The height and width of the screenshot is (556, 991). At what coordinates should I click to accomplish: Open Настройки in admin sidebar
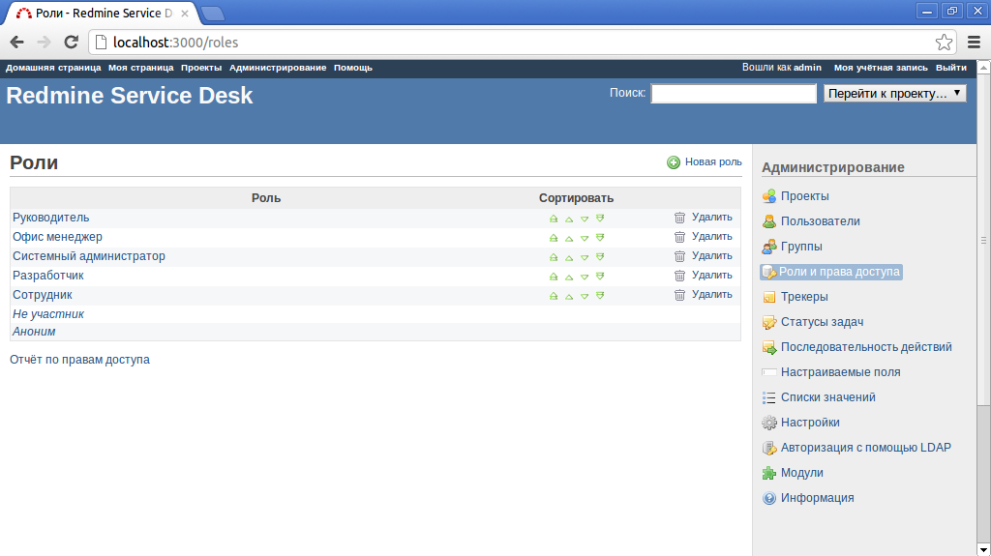(810, 422)
